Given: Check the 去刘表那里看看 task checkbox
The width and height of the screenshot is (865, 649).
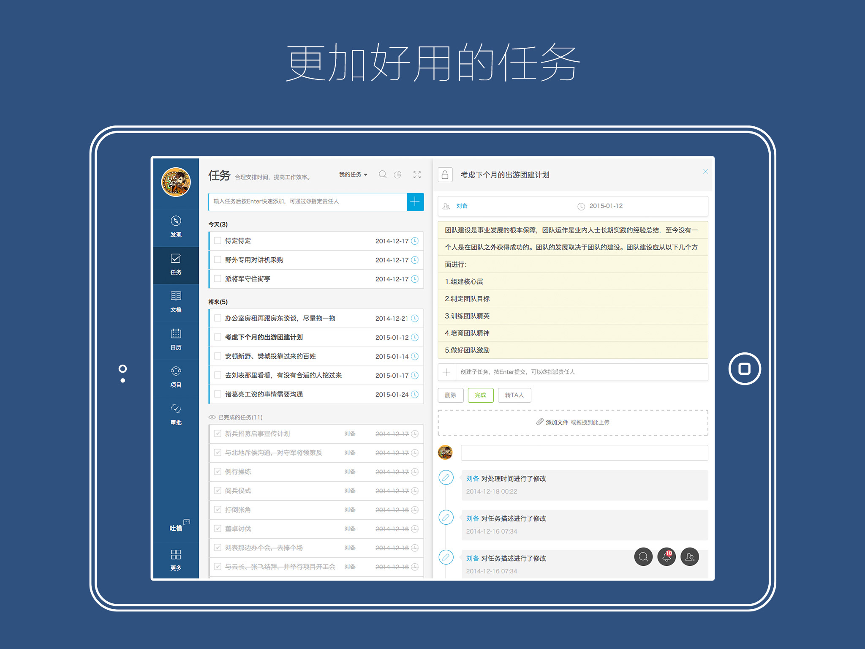Looking at the screenshot, I should coord(218,375).
